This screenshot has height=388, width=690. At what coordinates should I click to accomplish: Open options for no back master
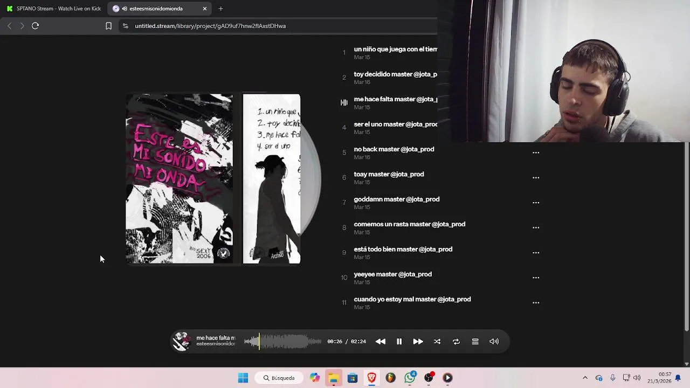tap(536, 153)
